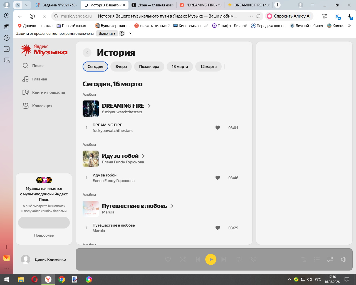Open the browser history clock in the side panel
Viewport: 356px width, 285px height.
(7, 16)
